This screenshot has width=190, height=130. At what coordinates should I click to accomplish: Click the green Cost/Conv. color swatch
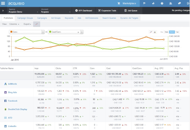coord(50,32)
